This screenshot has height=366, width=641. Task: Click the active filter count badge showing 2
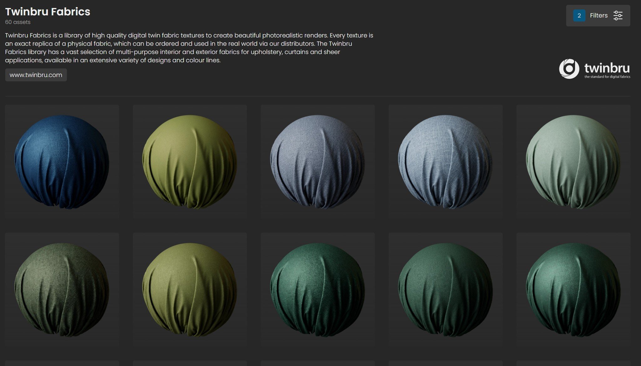pos(579,16)
